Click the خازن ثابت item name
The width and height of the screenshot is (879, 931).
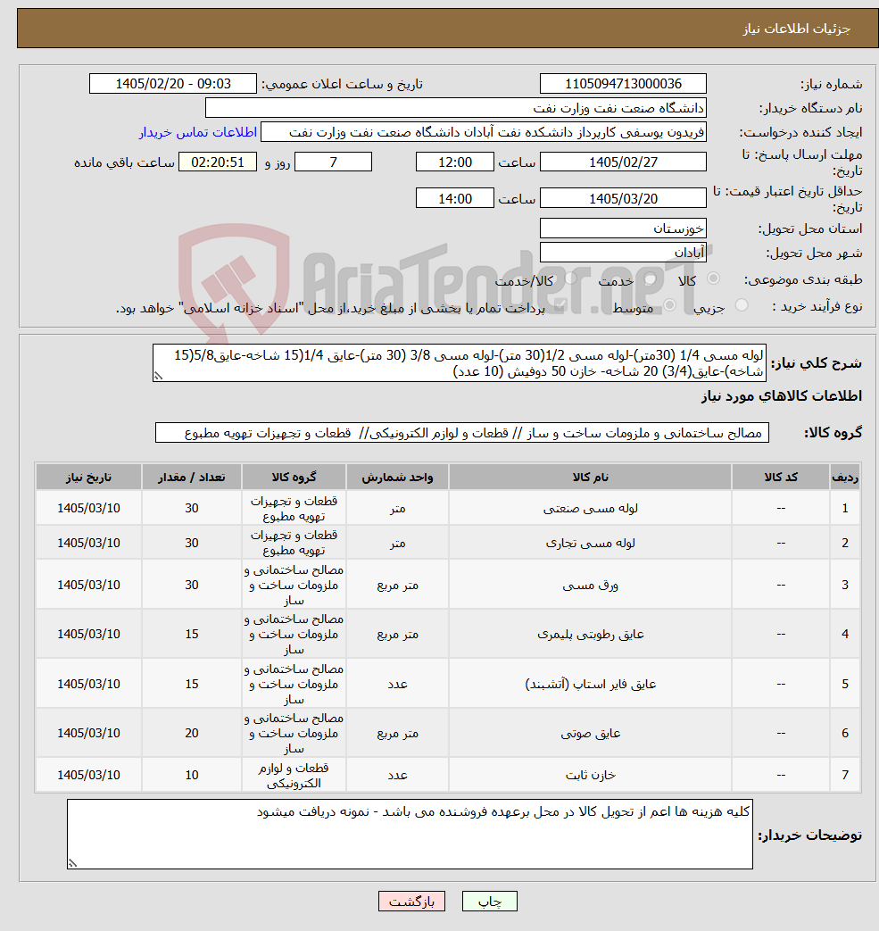click(x=591, y=776)
